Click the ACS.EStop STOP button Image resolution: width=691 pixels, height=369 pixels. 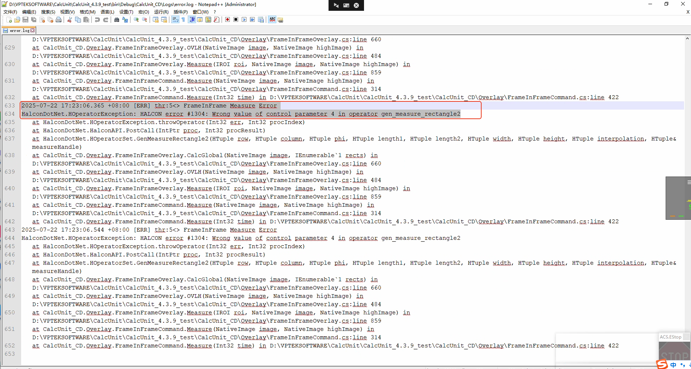click(x=674, y=355)
